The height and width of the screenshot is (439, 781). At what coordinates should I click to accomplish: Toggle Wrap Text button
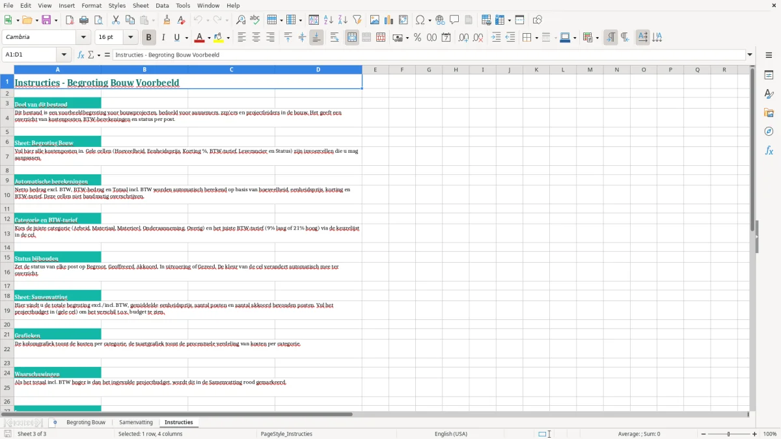tap(335, 38)
